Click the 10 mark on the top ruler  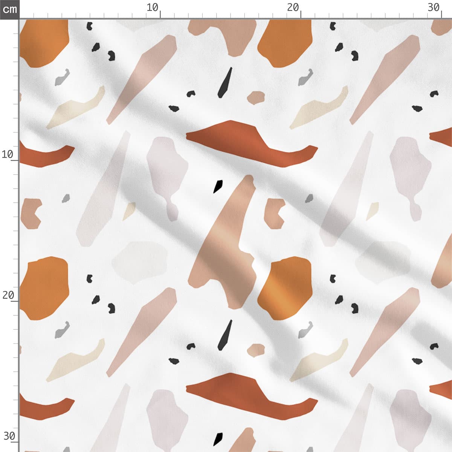click(153, 7)
